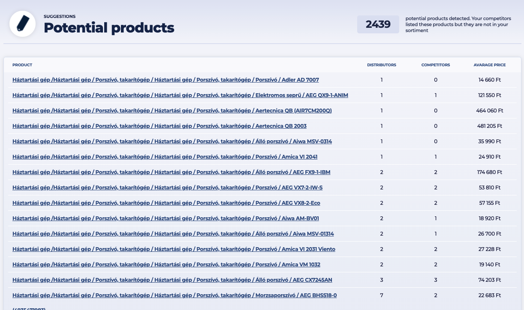Click the COMPETITORS column header
The width and height of the screenshot is (524, 310).
436,65
